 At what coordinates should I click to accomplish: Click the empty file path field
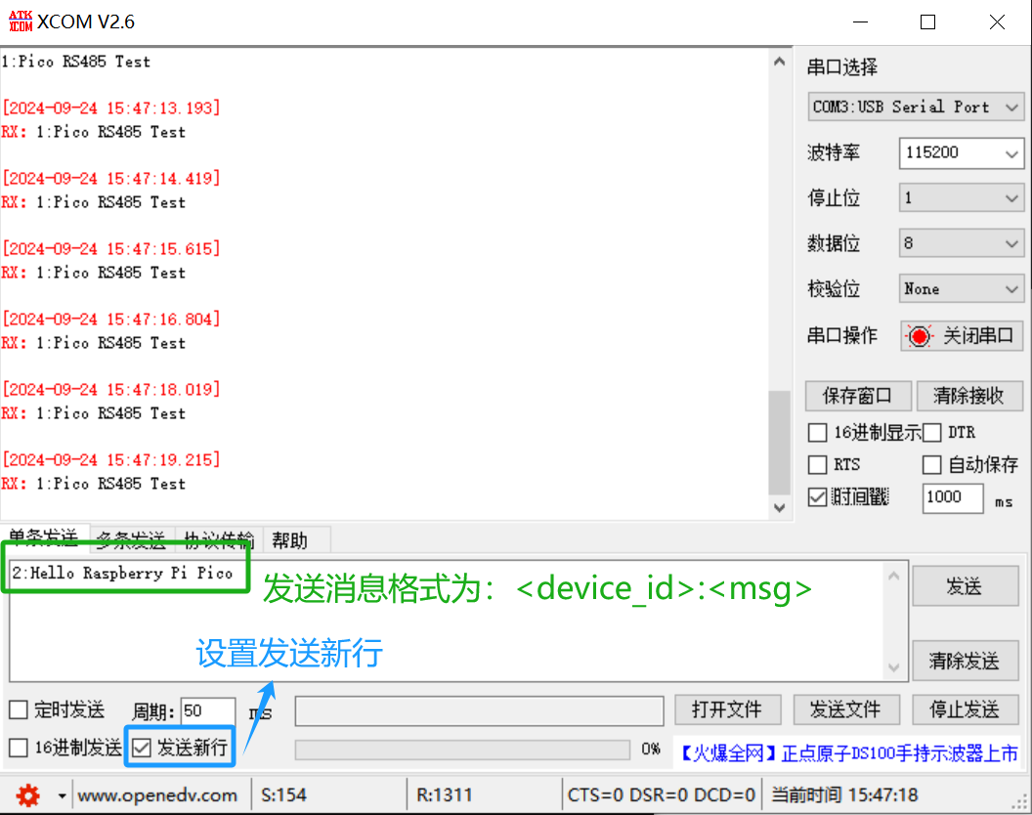pos(479,711)
